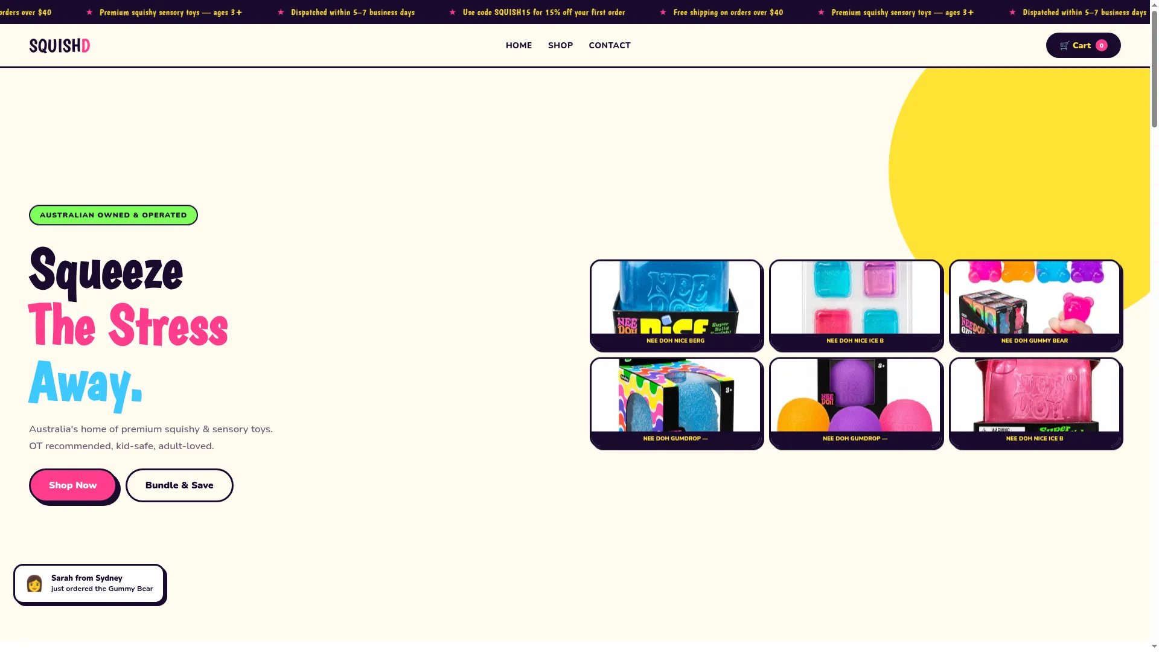Open the Gumdrop card with the rainbow box

[x=676, y=403]
